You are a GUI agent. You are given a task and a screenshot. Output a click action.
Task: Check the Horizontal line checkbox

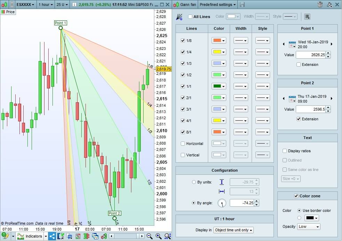point(183,144)
